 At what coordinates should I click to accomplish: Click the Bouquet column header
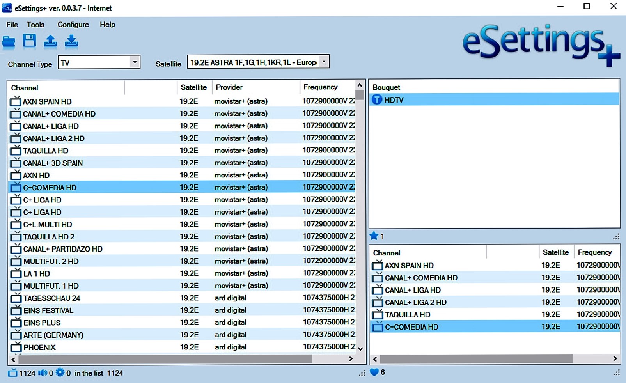(x=494, y=87)
